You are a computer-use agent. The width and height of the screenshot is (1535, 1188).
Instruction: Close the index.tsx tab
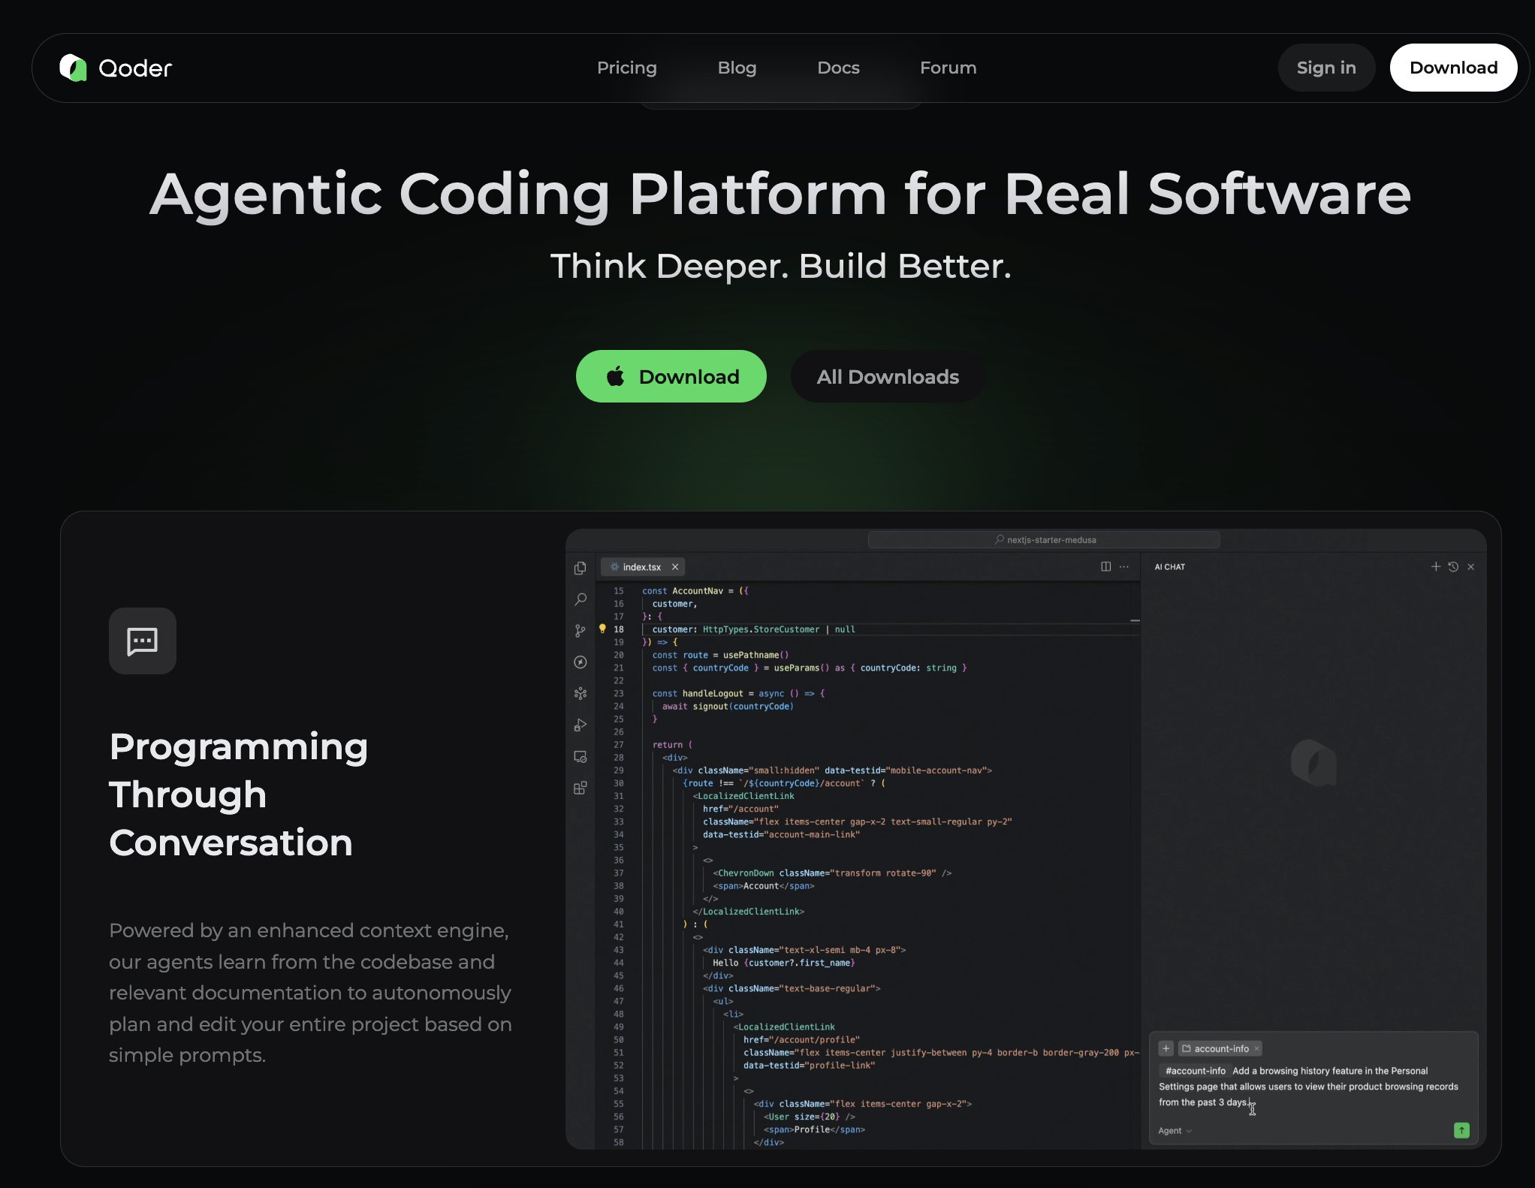675,567
